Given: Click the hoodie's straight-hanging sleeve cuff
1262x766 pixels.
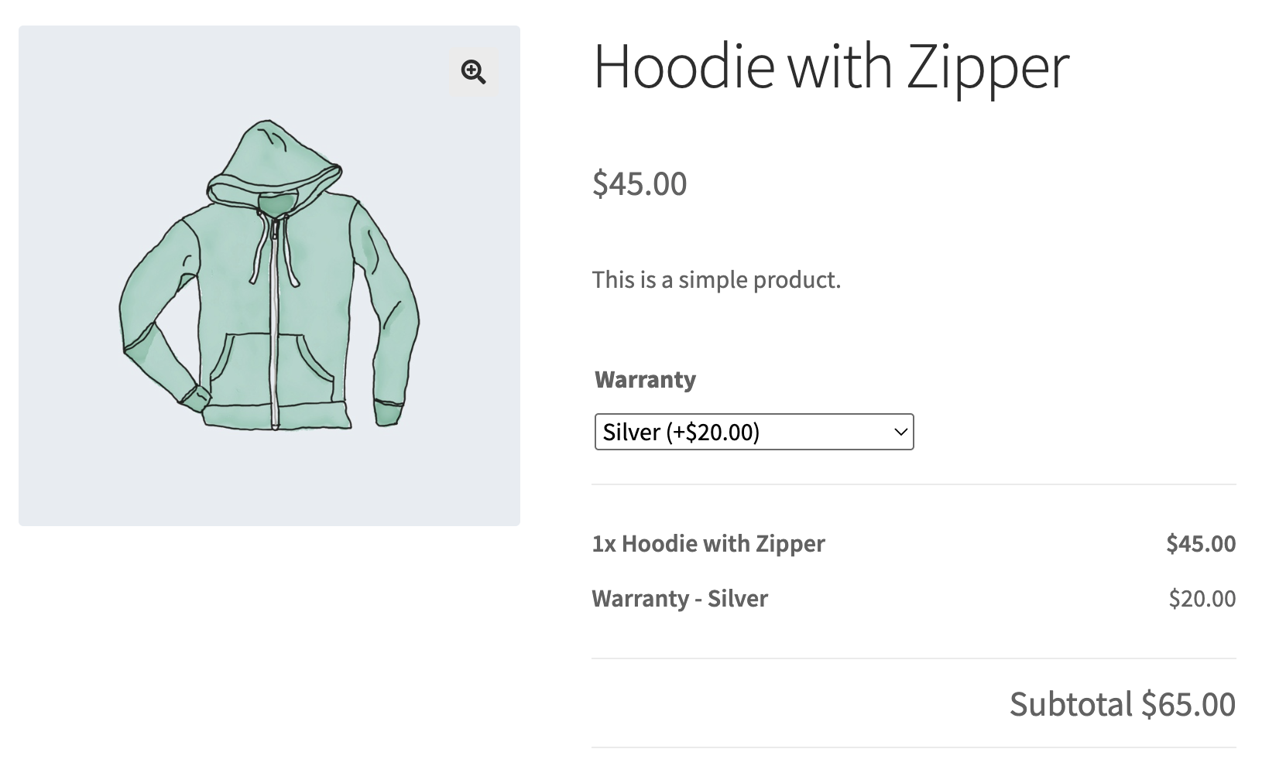Looking at the screenshot, I should click(x=389, y=413).
